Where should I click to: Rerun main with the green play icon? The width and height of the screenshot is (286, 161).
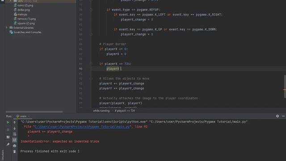click(8, 123)
